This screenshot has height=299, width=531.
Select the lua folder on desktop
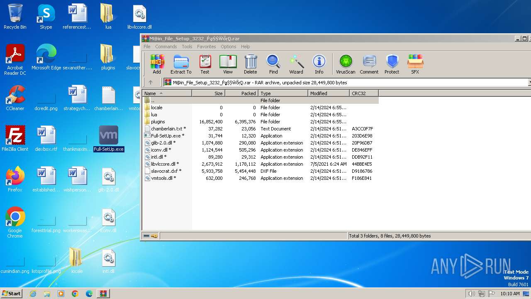(108, 17)
